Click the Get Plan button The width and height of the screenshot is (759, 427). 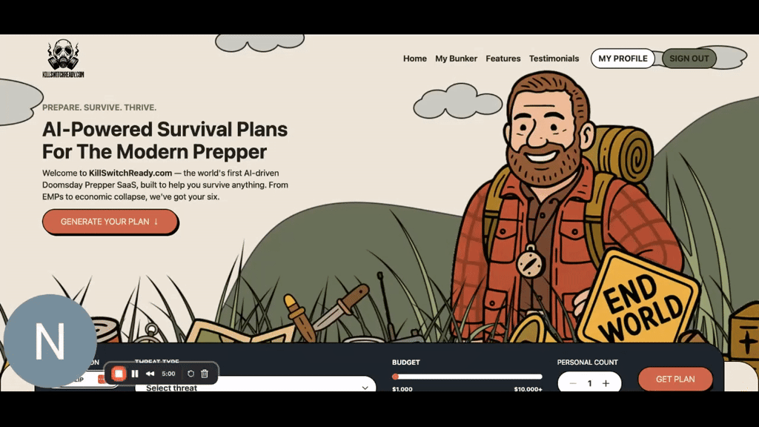coord(675,379)
